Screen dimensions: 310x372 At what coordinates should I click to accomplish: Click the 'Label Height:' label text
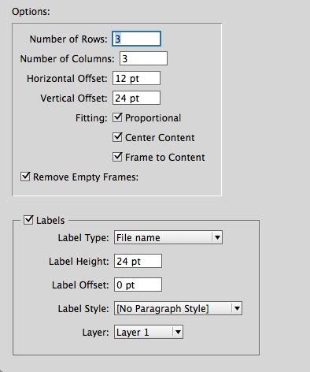coord(79,262)
